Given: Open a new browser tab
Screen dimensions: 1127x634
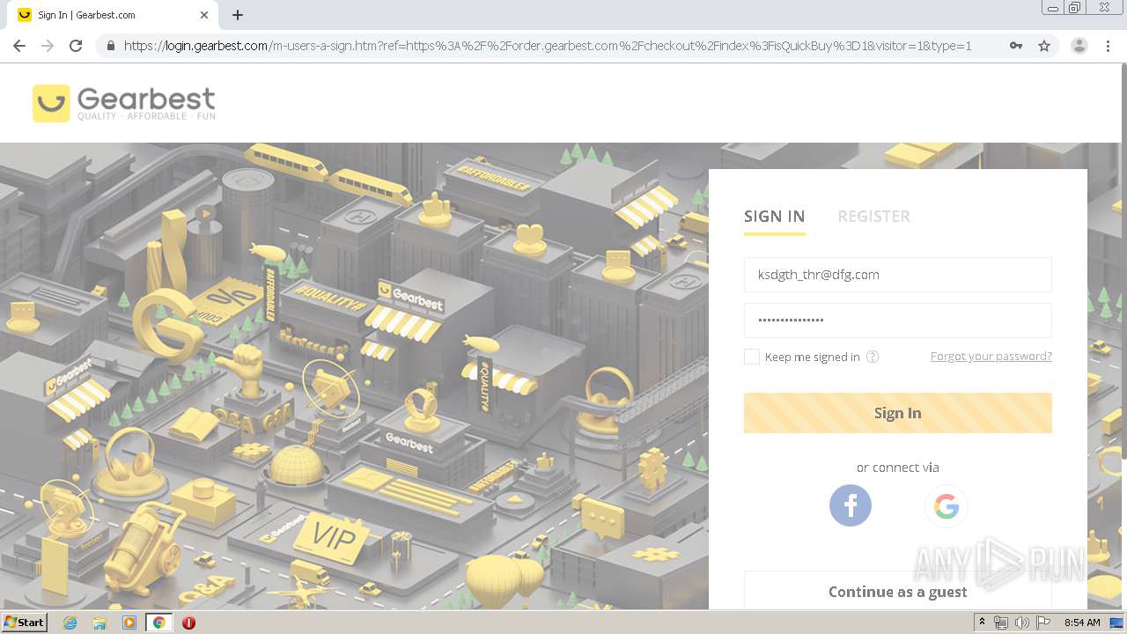Looking at the screenshot, I should (238, 15).
